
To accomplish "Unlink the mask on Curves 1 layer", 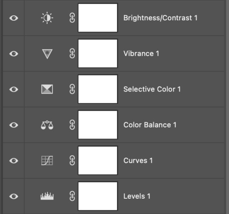I will click(x=72, y=161).
